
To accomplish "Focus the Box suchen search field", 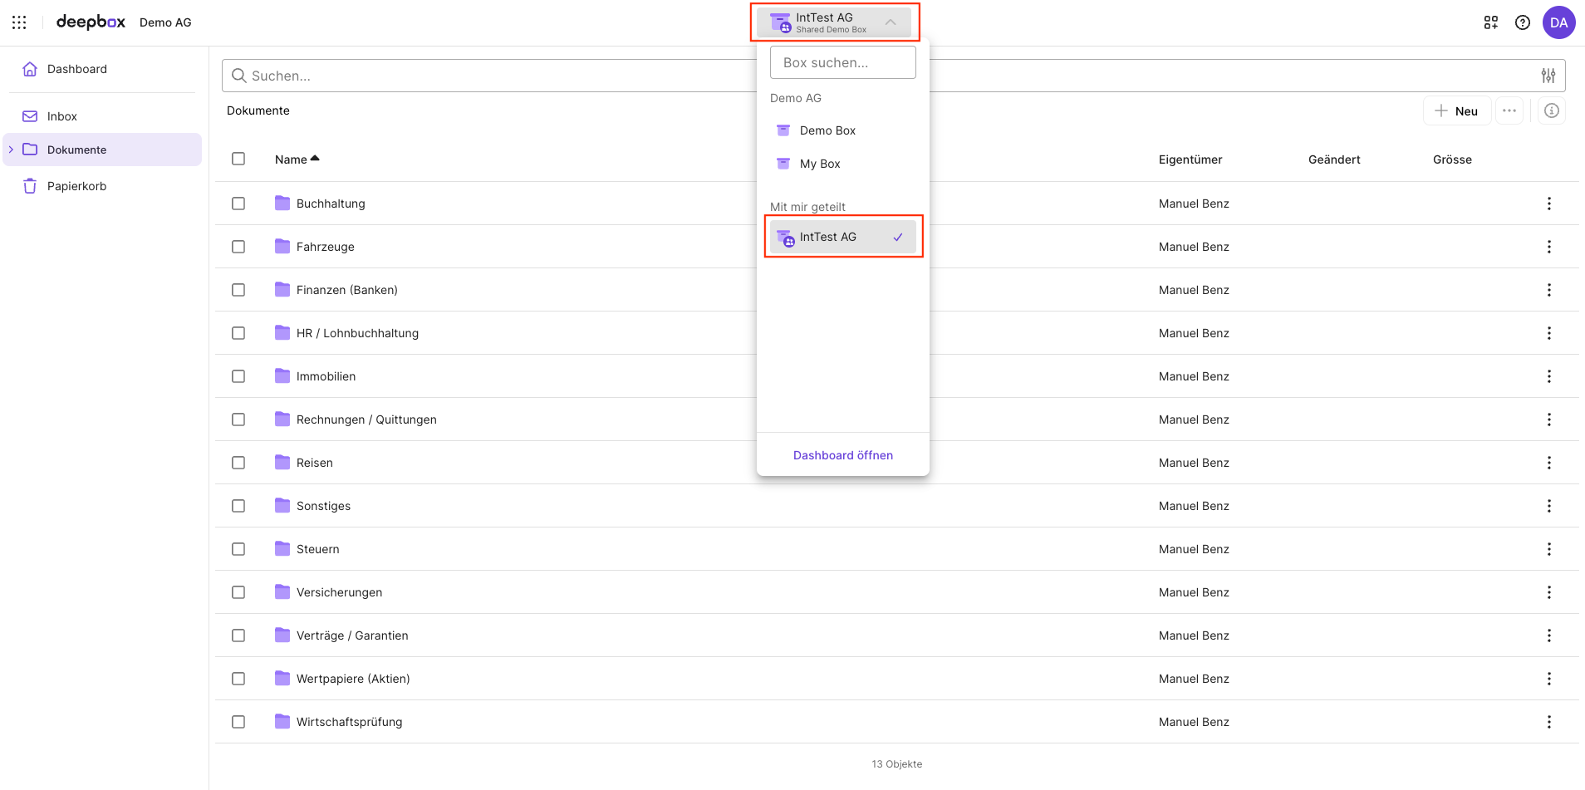I will click(842, 62).
